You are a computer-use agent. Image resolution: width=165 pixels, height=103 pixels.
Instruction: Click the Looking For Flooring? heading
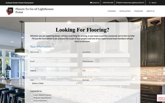82,30
